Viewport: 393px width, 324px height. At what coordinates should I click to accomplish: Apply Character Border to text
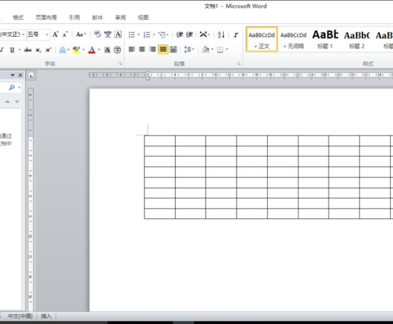(x=118, y=34)
